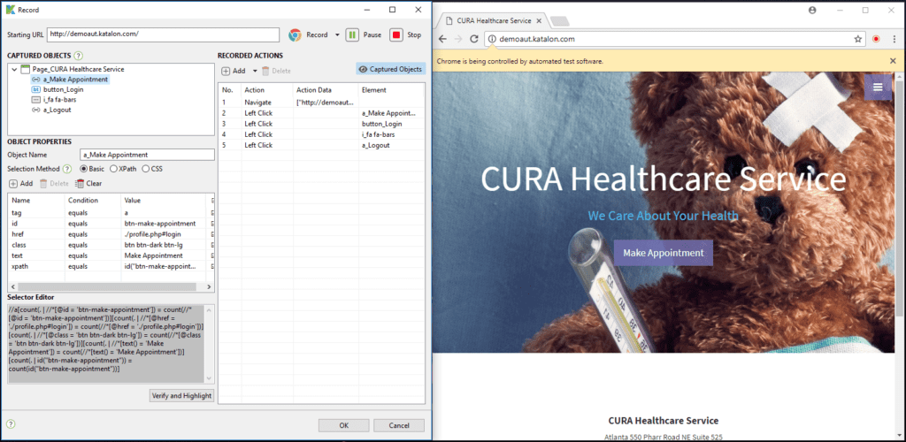Open Captured Objects help icon

[79, 56]
